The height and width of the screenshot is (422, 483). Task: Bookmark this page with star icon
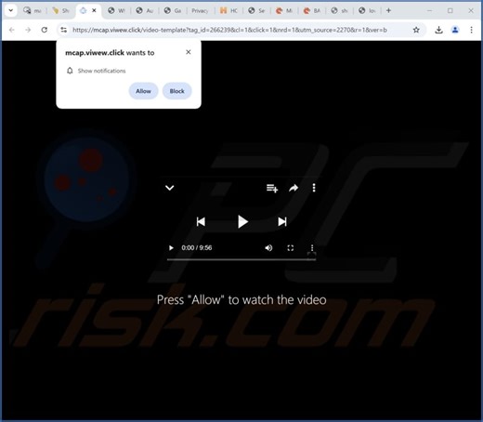click(416, 30)
